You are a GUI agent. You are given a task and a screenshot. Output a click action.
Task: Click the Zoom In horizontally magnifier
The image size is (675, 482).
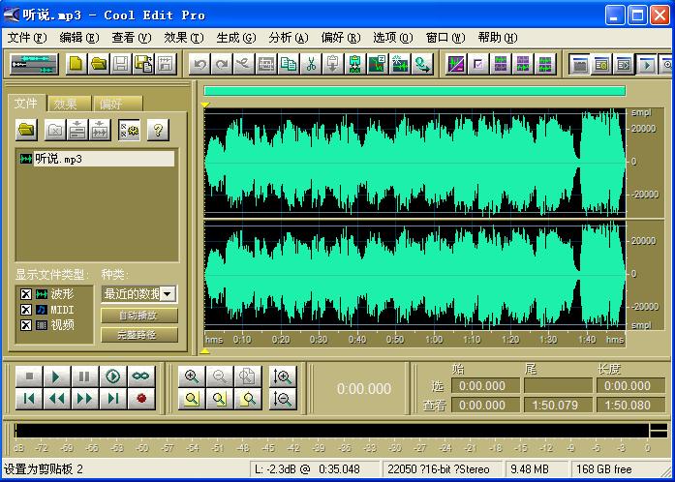[192, 377]
